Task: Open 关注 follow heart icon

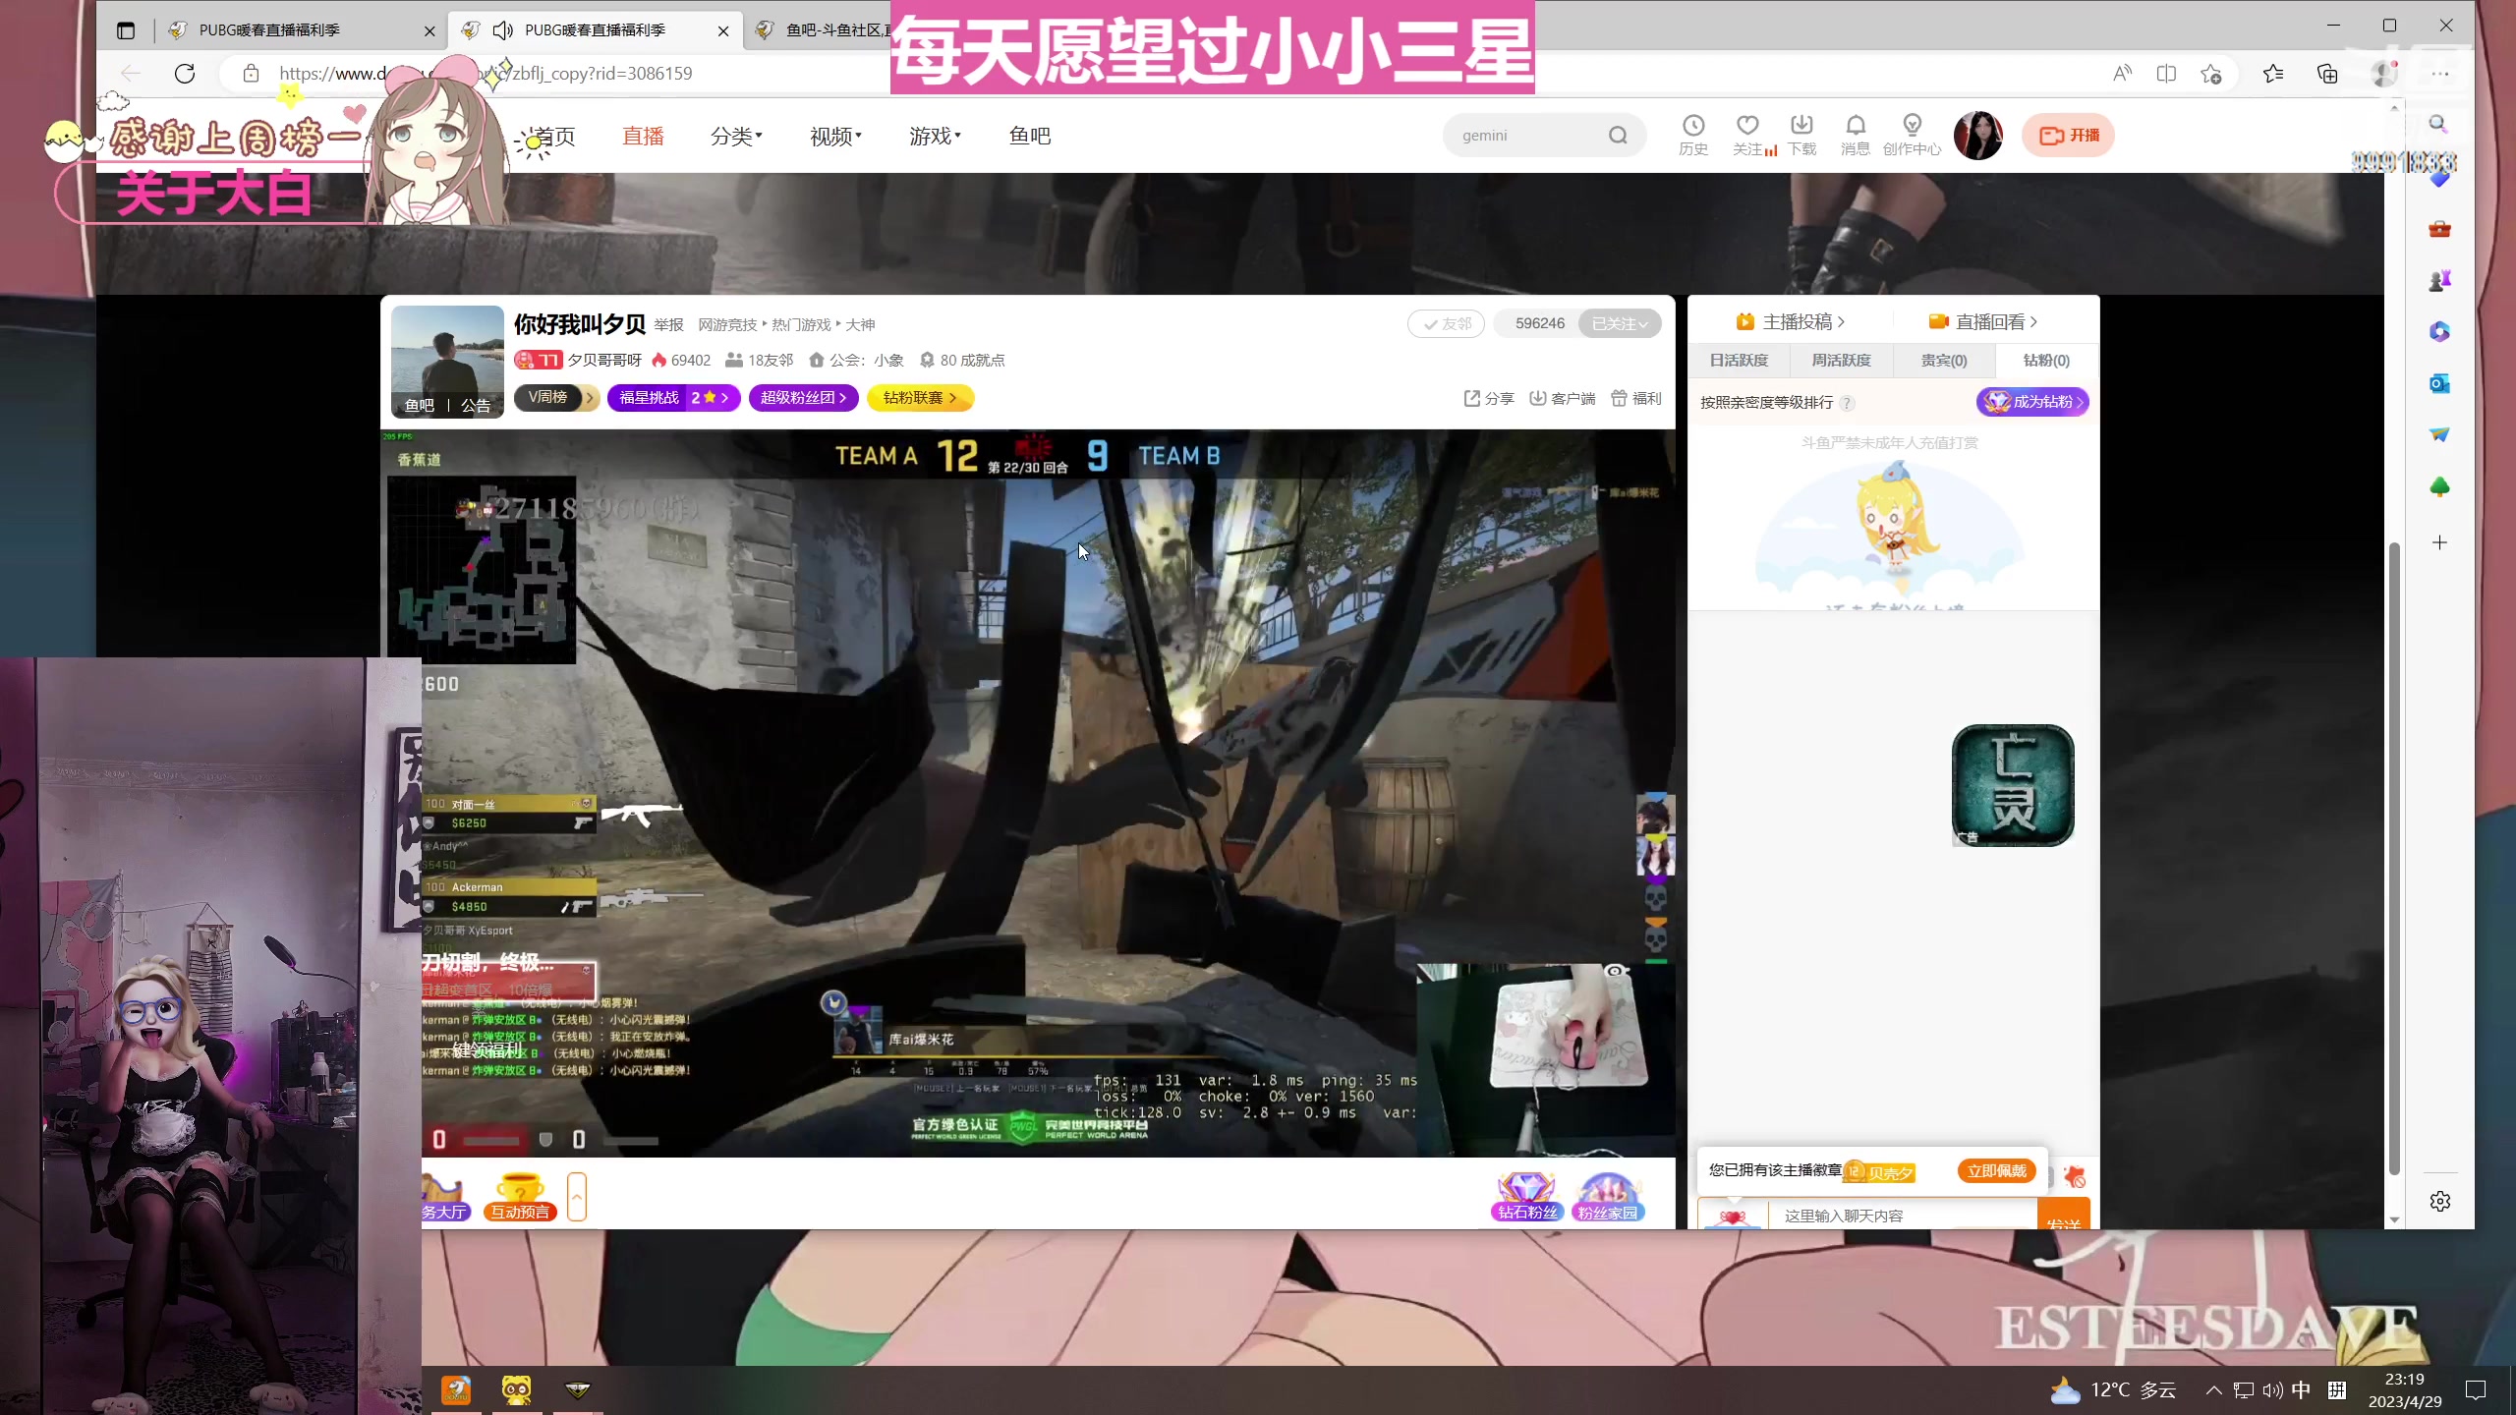Action: click(x=1747, y=135)
